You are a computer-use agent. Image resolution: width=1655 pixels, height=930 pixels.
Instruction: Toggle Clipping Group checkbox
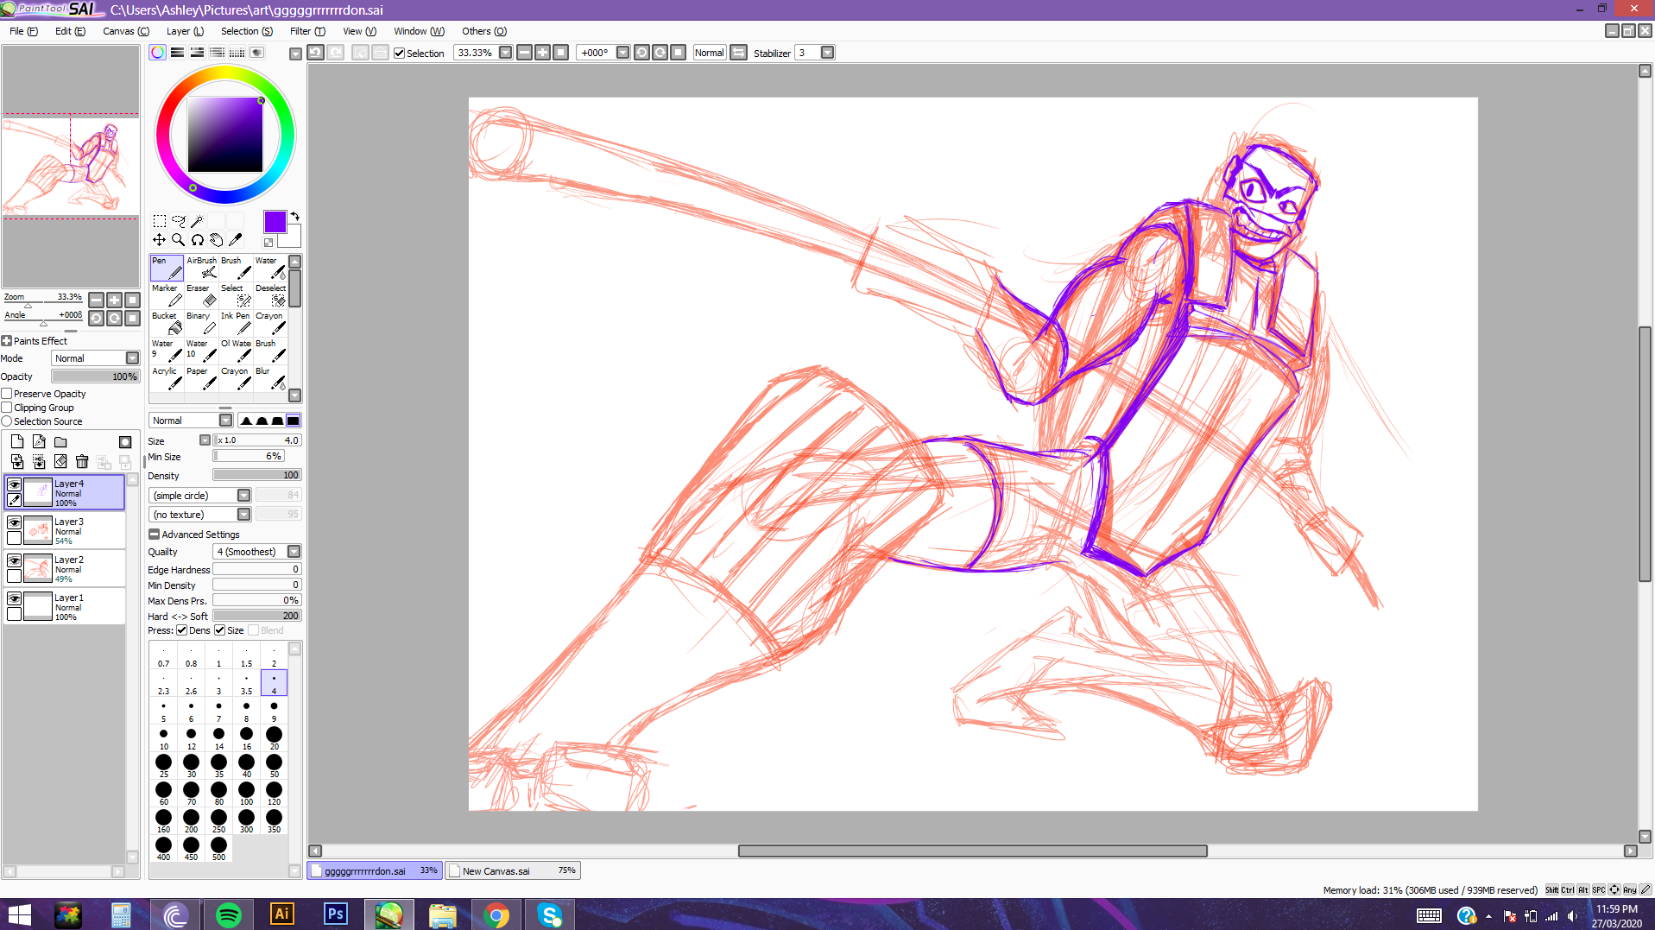pyautogui.click(x=7, y=408)
